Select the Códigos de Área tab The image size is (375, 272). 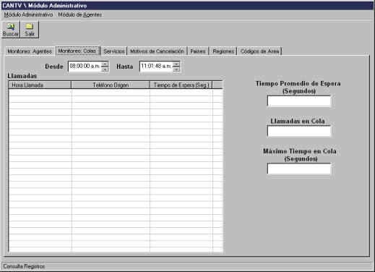tap(259, 51)
